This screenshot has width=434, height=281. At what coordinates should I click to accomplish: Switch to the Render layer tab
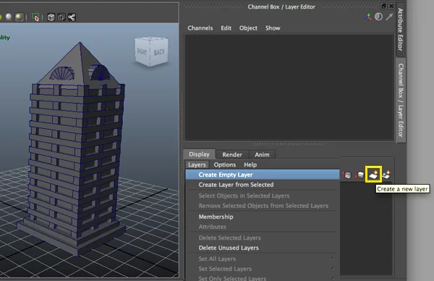click(x=232, y=155)
